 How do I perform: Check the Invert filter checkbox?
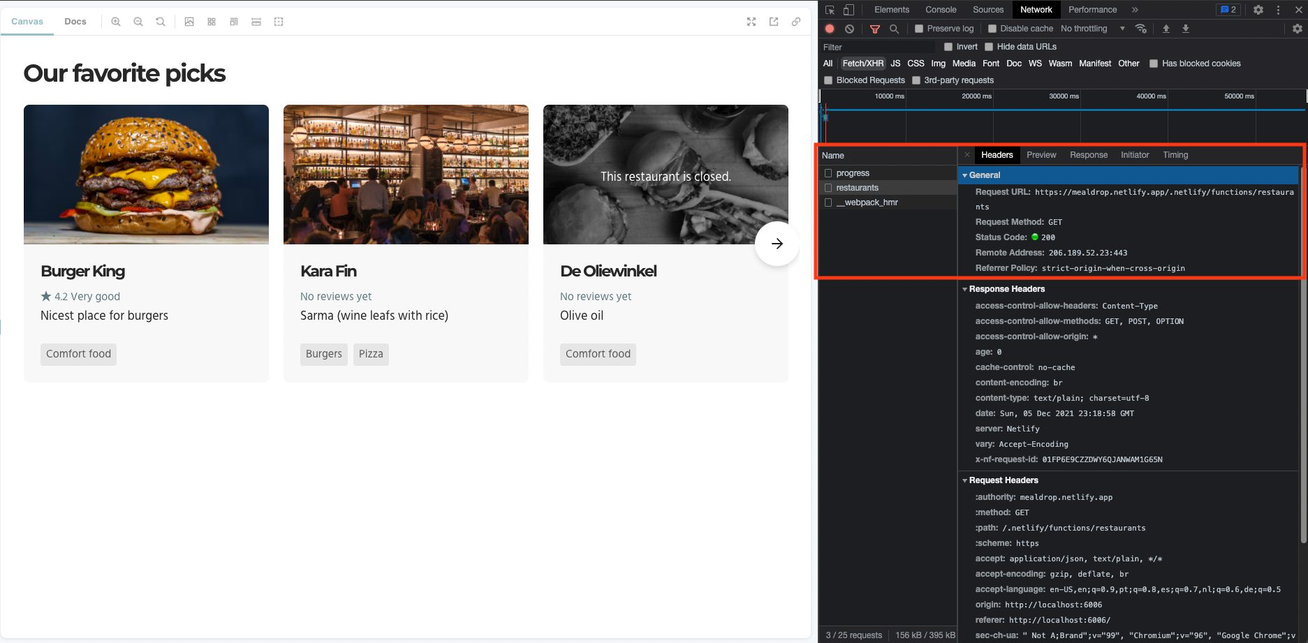(x=948, y=47)
